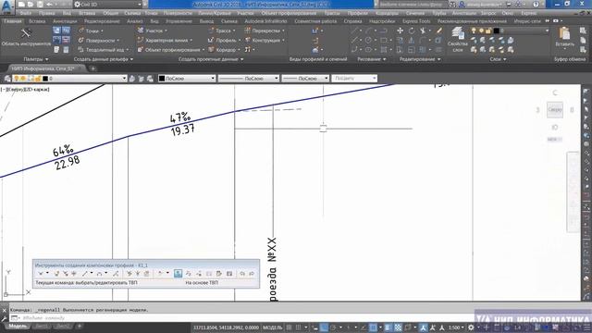Switch to the Вставка ribbon tab
The width and height of the screenshot is (592, 333).
point(37,21)
